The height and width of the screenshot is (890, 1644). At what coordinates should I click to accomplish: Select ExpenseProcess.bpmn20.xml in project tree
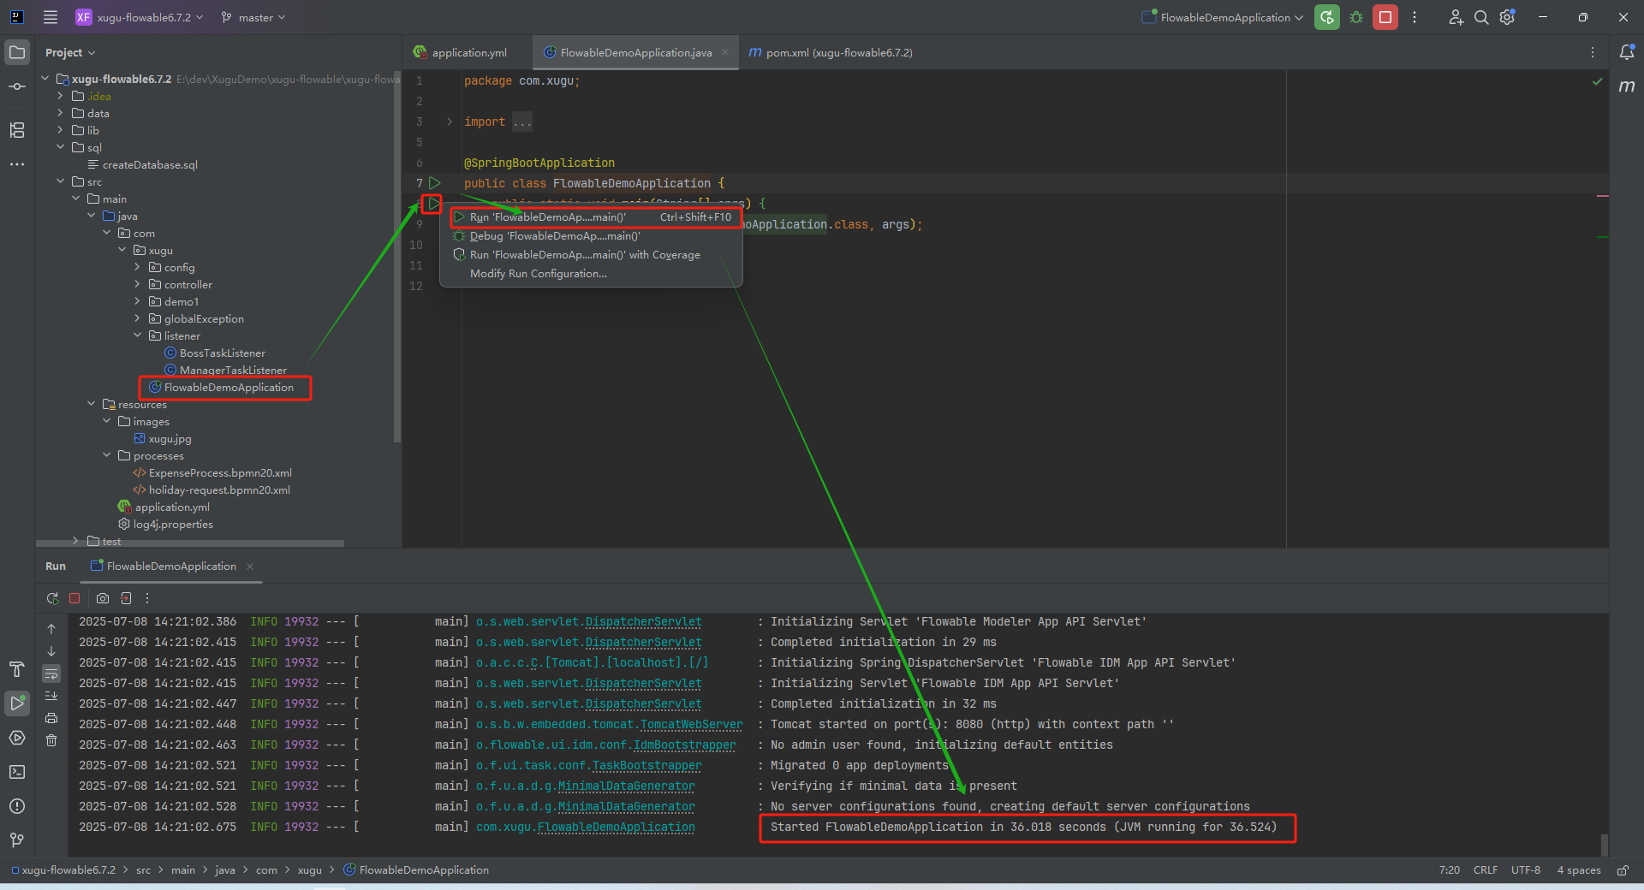click(219, 473)
